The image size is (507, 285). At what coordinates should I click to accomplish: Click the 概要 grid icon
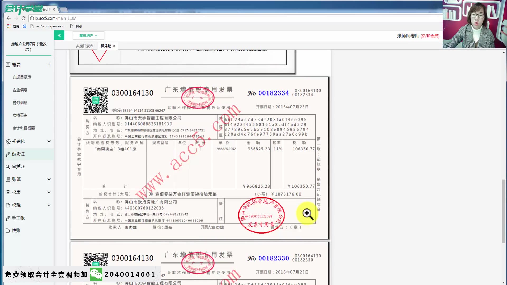click(8, 64)
